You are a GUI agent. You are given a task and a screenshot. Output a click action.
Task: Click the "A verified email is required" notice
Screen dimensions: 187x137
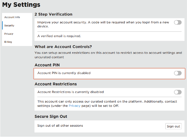(x=59, y=36)
